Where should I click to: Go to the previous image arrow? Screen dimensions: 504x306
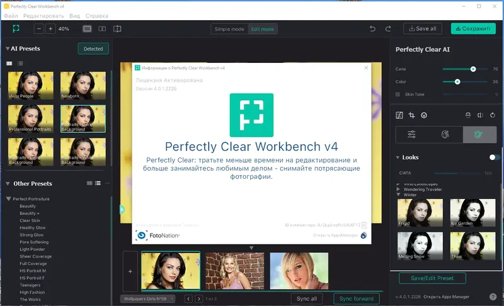click(x=188, y=299)
